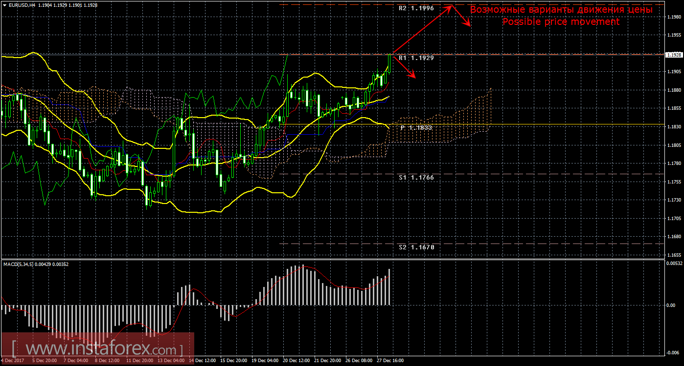This screenshot has height=366, width=684.
Task: Click the 1.1855 price scale value
Action: [674, 108]
